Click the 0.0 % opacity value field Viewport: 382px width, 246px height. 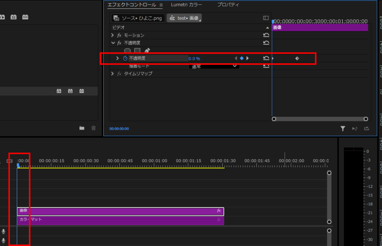click(x=194, y=59)
